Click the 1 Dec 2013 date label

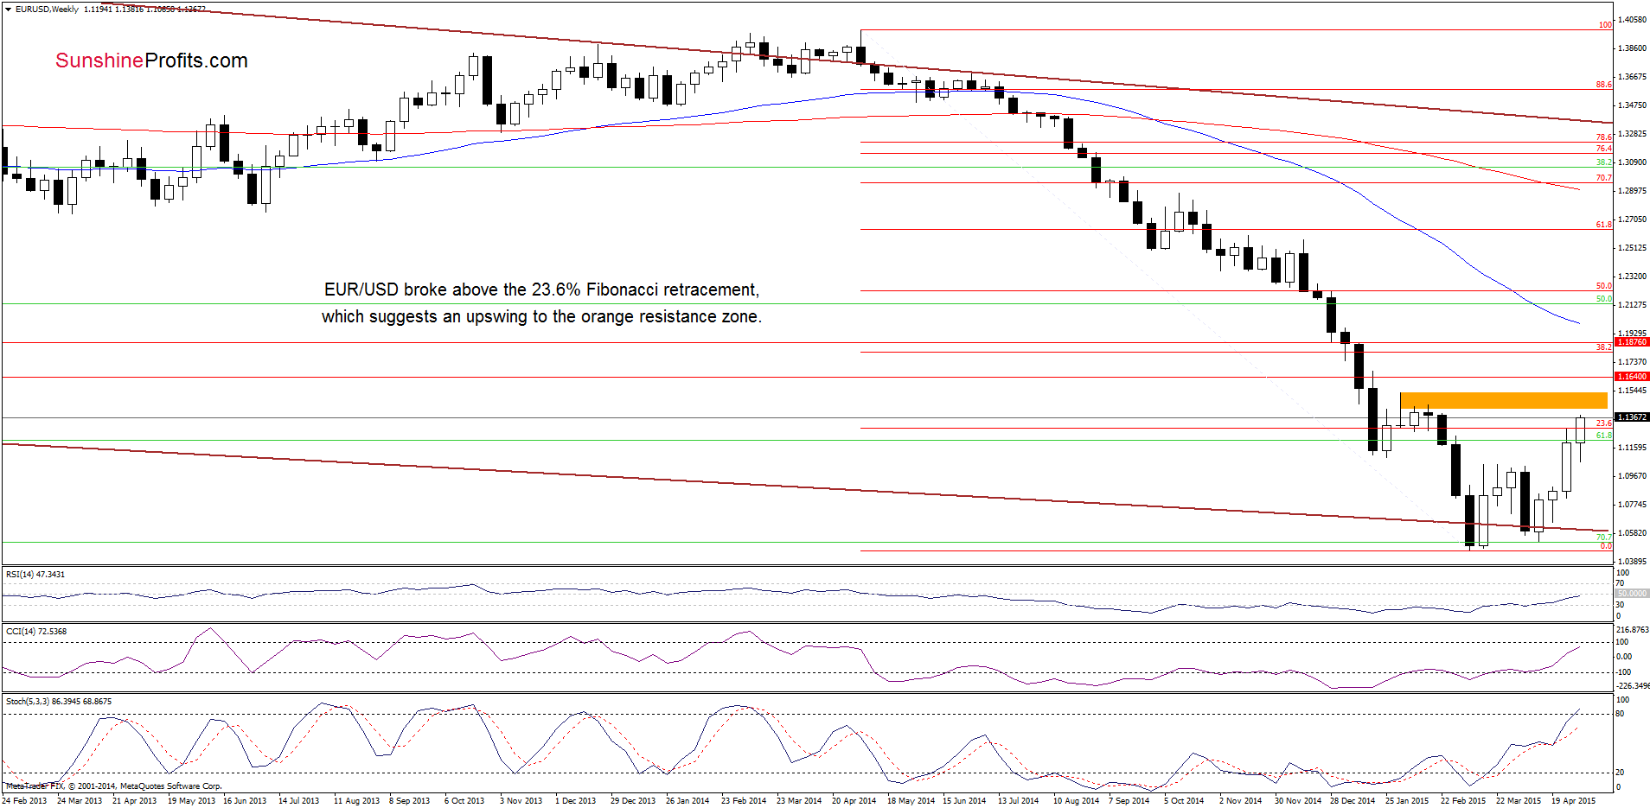click(575, 800)
